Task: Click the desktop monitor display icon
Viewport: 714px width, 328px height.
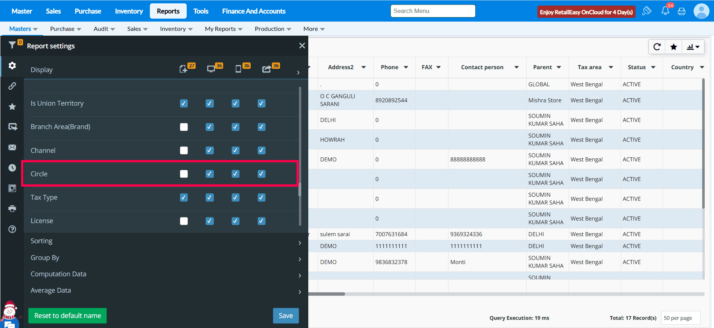Action: click(211, 69)
